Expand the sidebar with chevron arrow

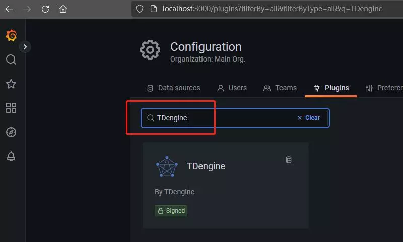(25, 47)
